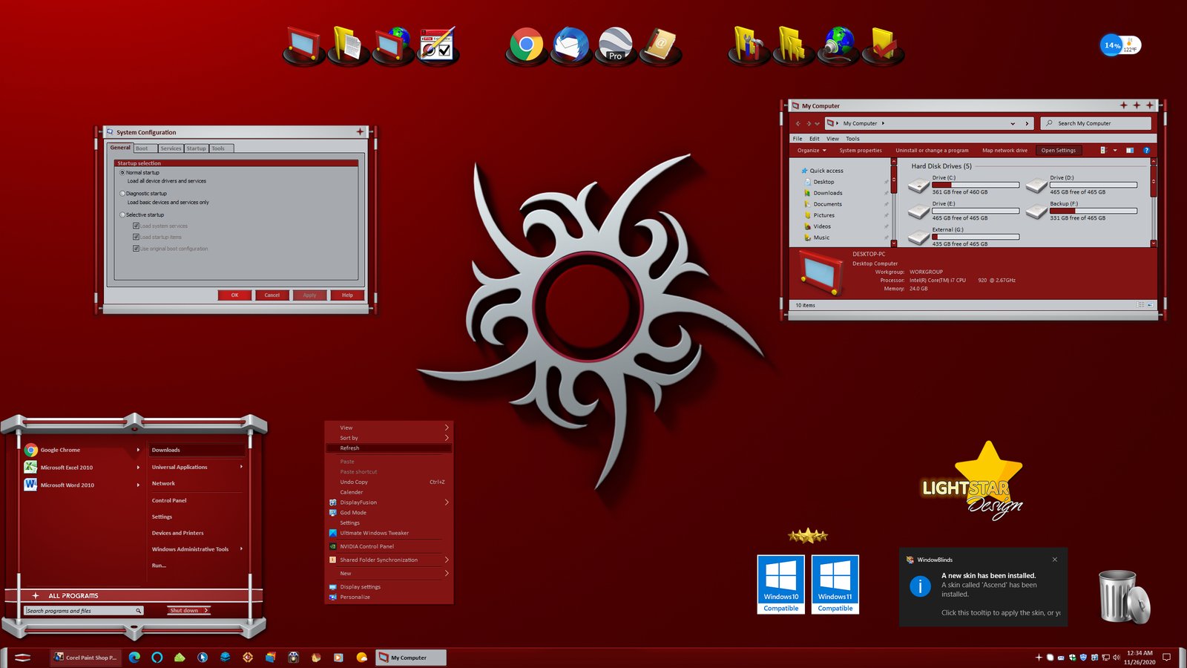The width and height of the screenshot is (1187, 668).
Task: Open Corel Paint Shop Pro taskbar button
Action: 85,657
